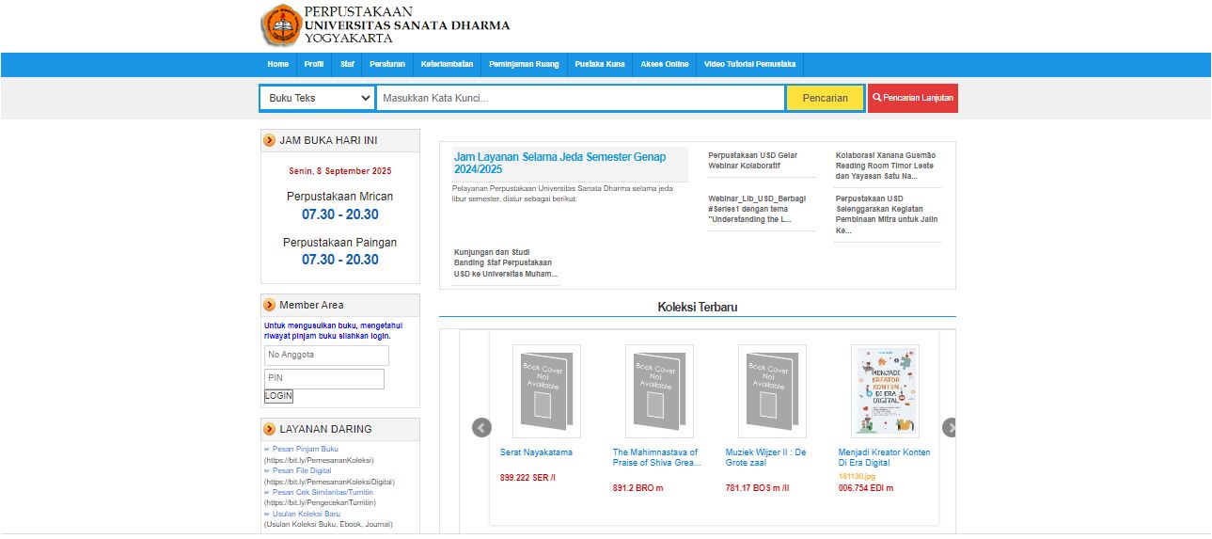
Task: Open the Menjadi Kreator Konten book cover
Action: 885,391
